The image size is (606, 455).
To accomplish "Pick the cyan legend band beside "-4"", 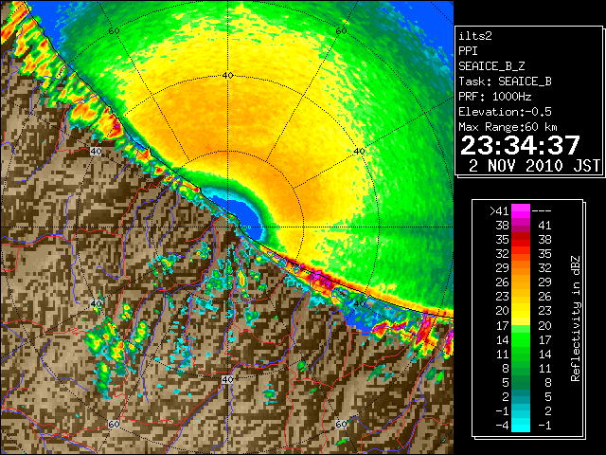I will click(521, 425).
